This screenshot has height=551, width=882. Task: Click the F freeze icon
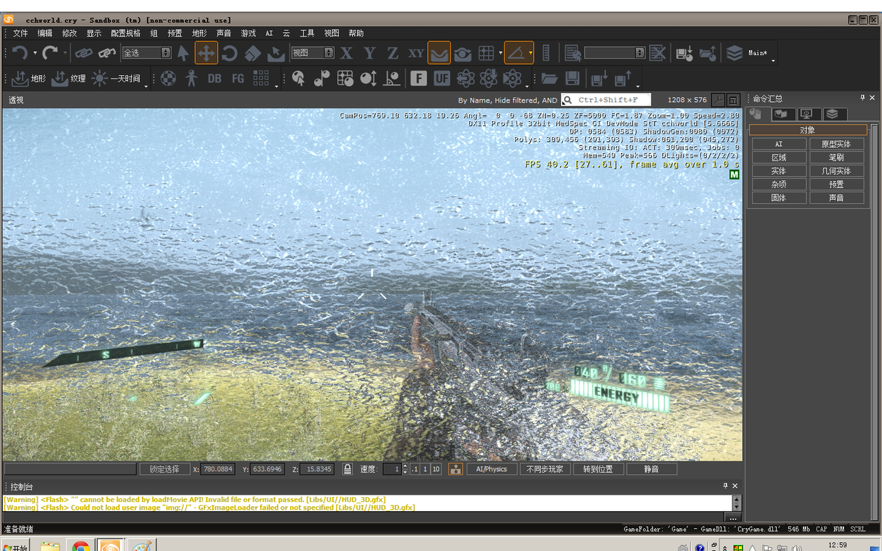(418, 79)
